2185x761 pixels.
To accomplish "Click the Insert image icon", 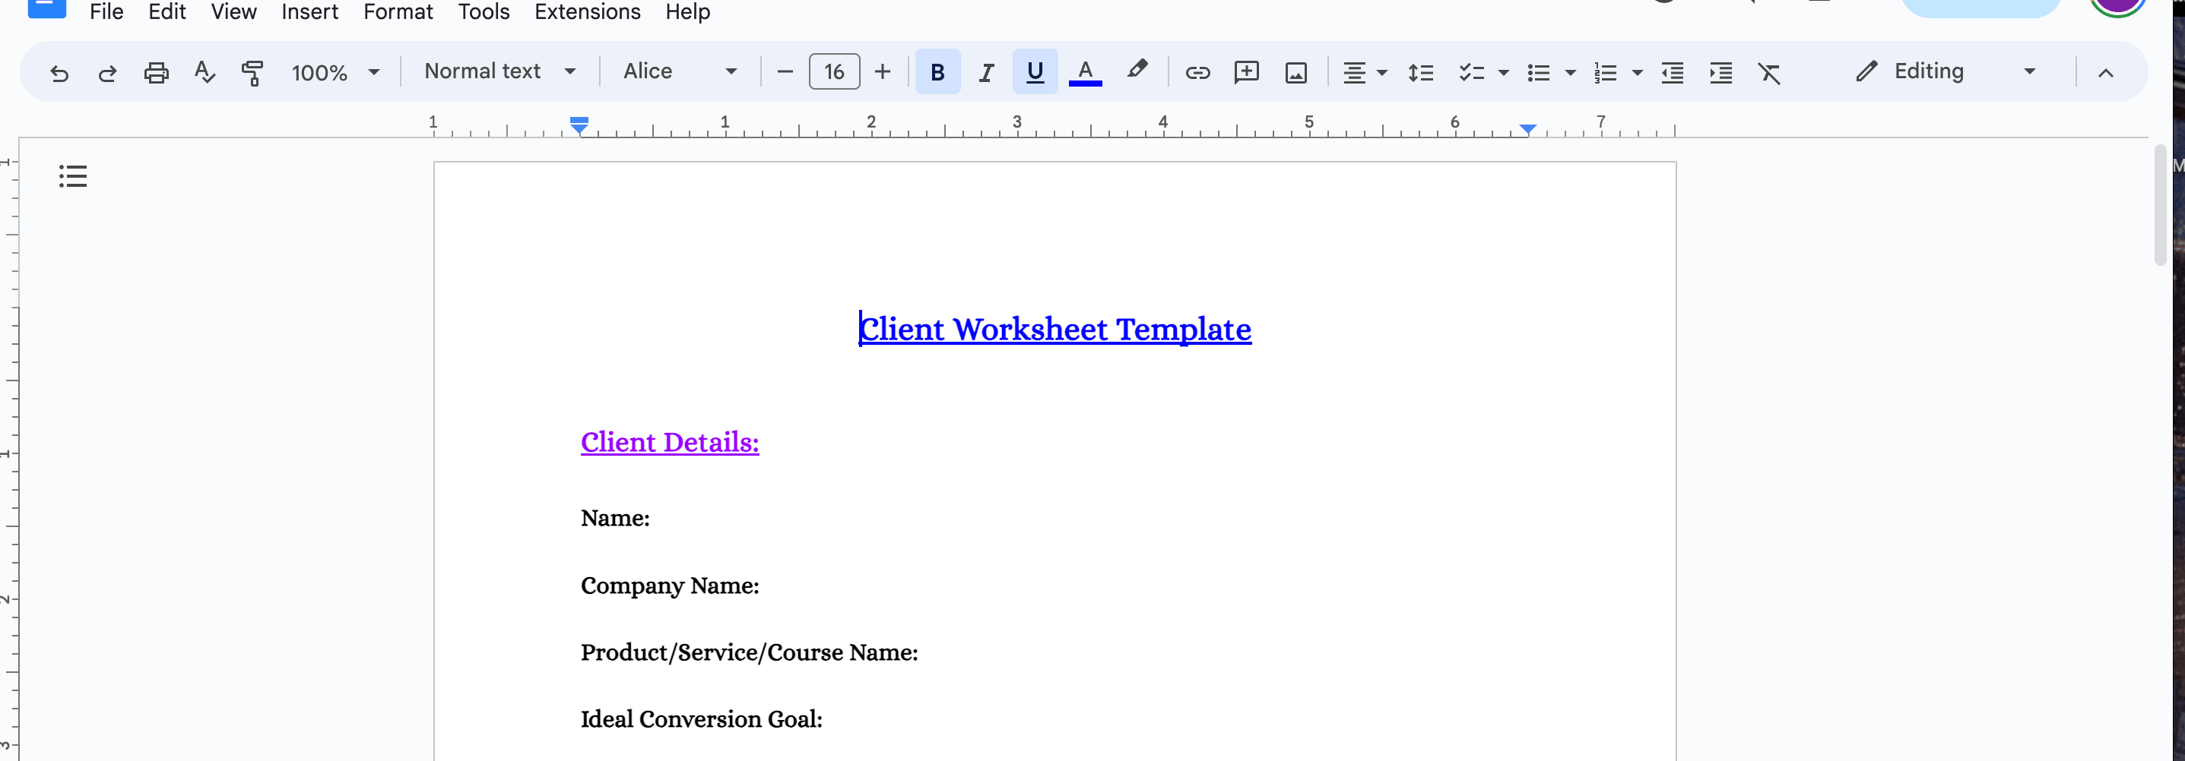I will point(1295,73).
